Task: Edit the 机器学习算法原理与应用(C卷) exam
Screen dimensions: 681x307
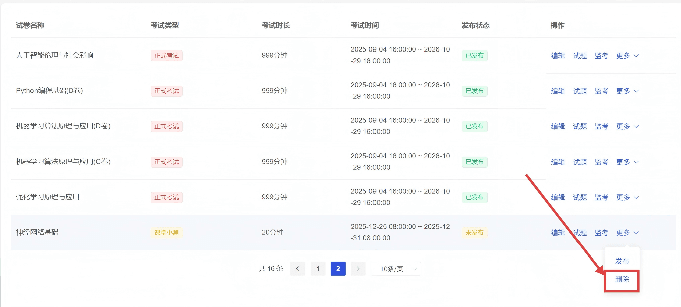Action: pos(558,162)
